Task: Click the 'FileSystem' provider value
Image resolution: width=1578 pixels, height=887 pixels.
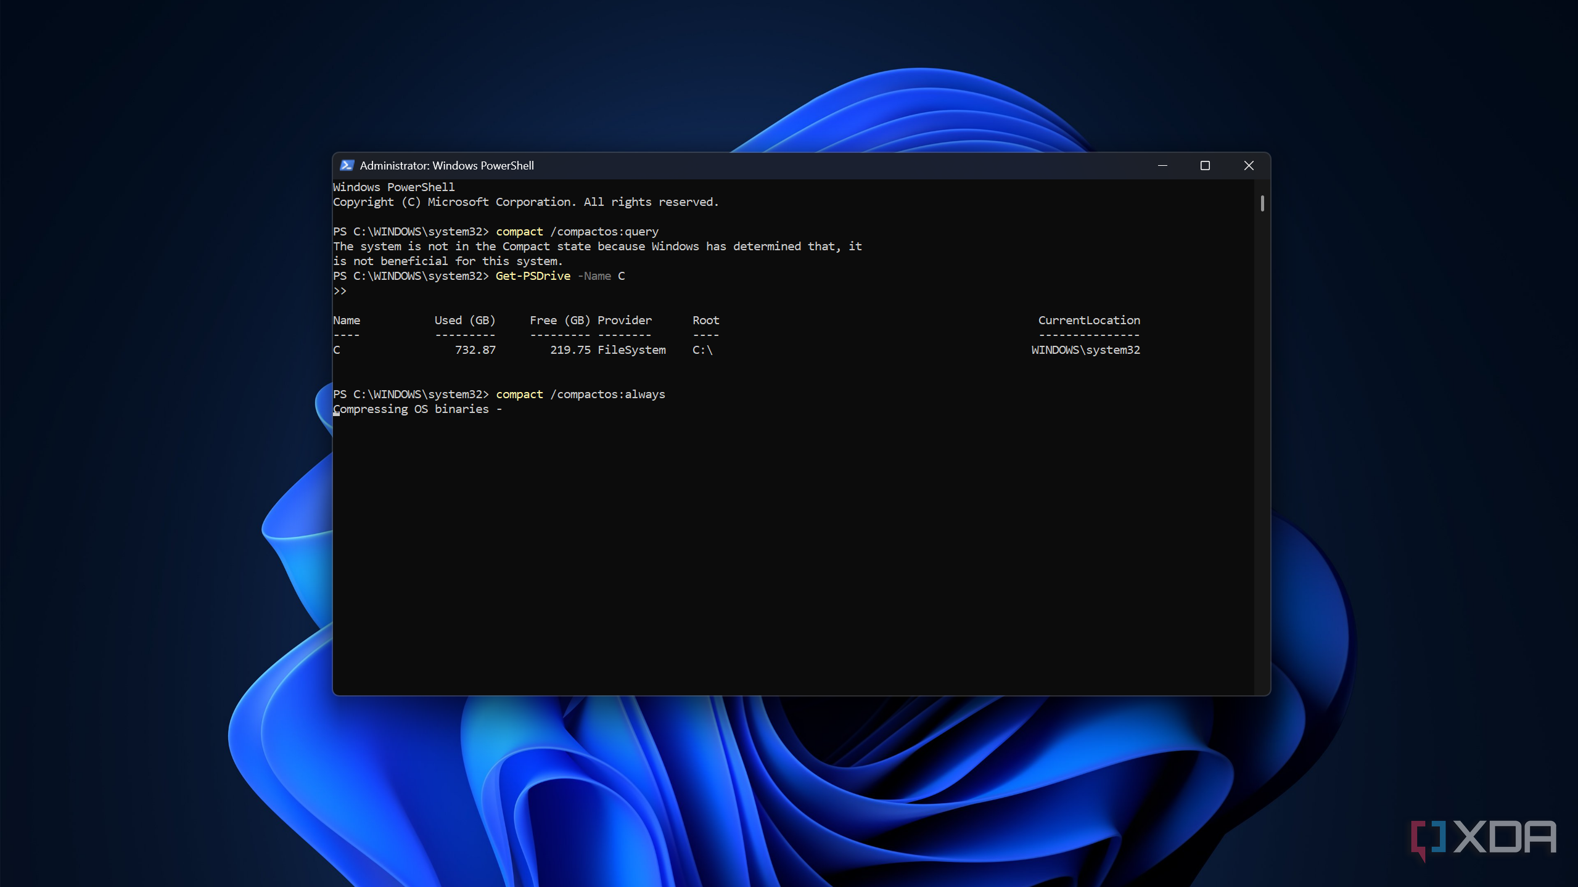Action: click(x=631, y=349)
